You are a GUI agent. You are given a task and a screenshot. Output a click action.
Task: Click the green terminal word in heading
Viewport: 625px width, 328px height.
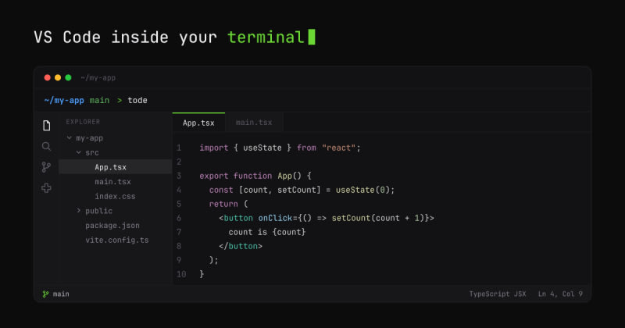click(266, 37)
